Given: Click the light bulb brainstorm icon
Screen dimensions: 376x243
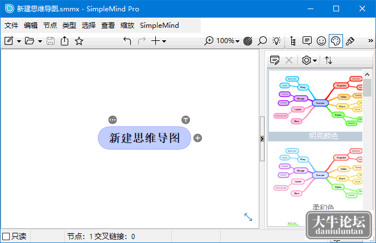Looking at the screenshot, I should 276,41.
